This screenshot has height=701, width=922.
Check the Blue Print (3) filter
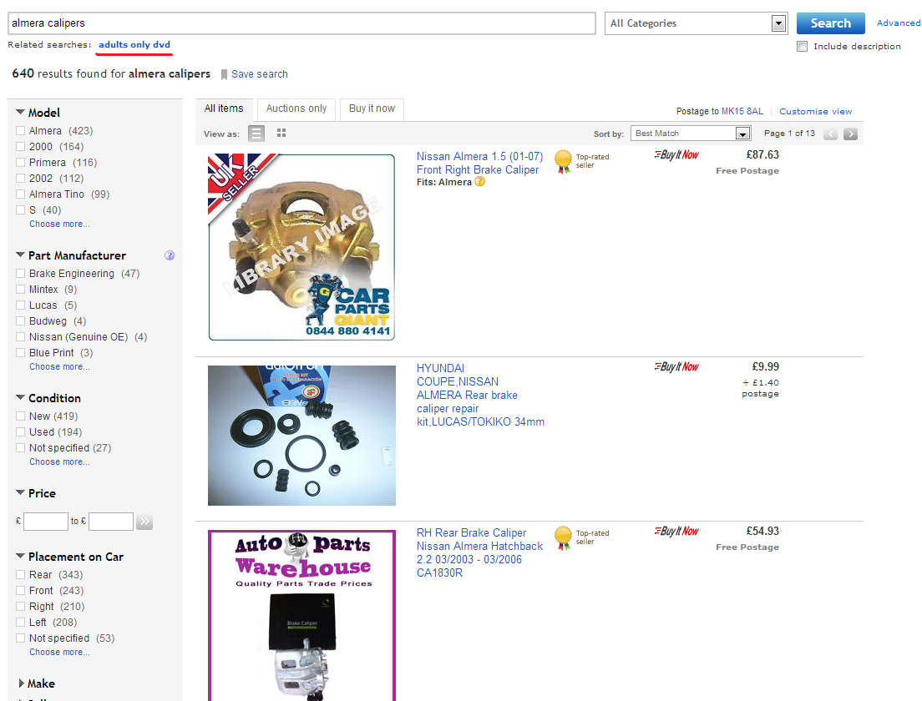21,352
